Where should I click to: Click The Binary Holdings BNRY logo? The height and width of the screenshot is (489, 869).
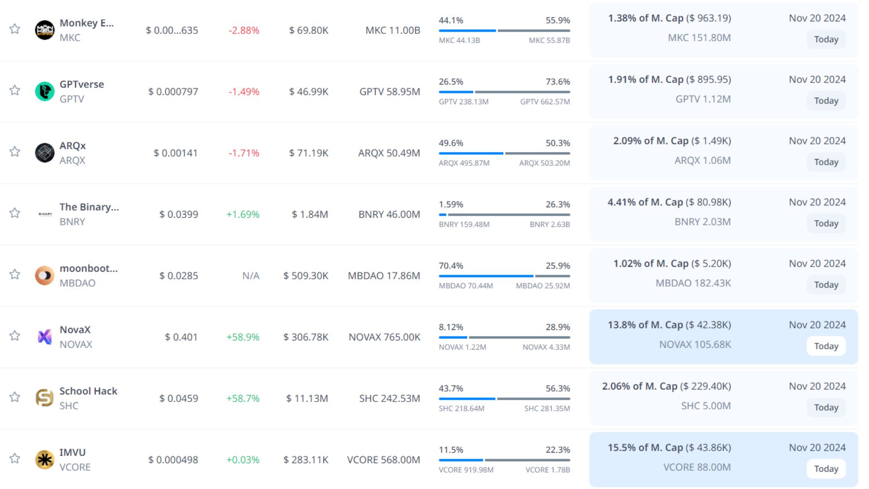point(44,214)
